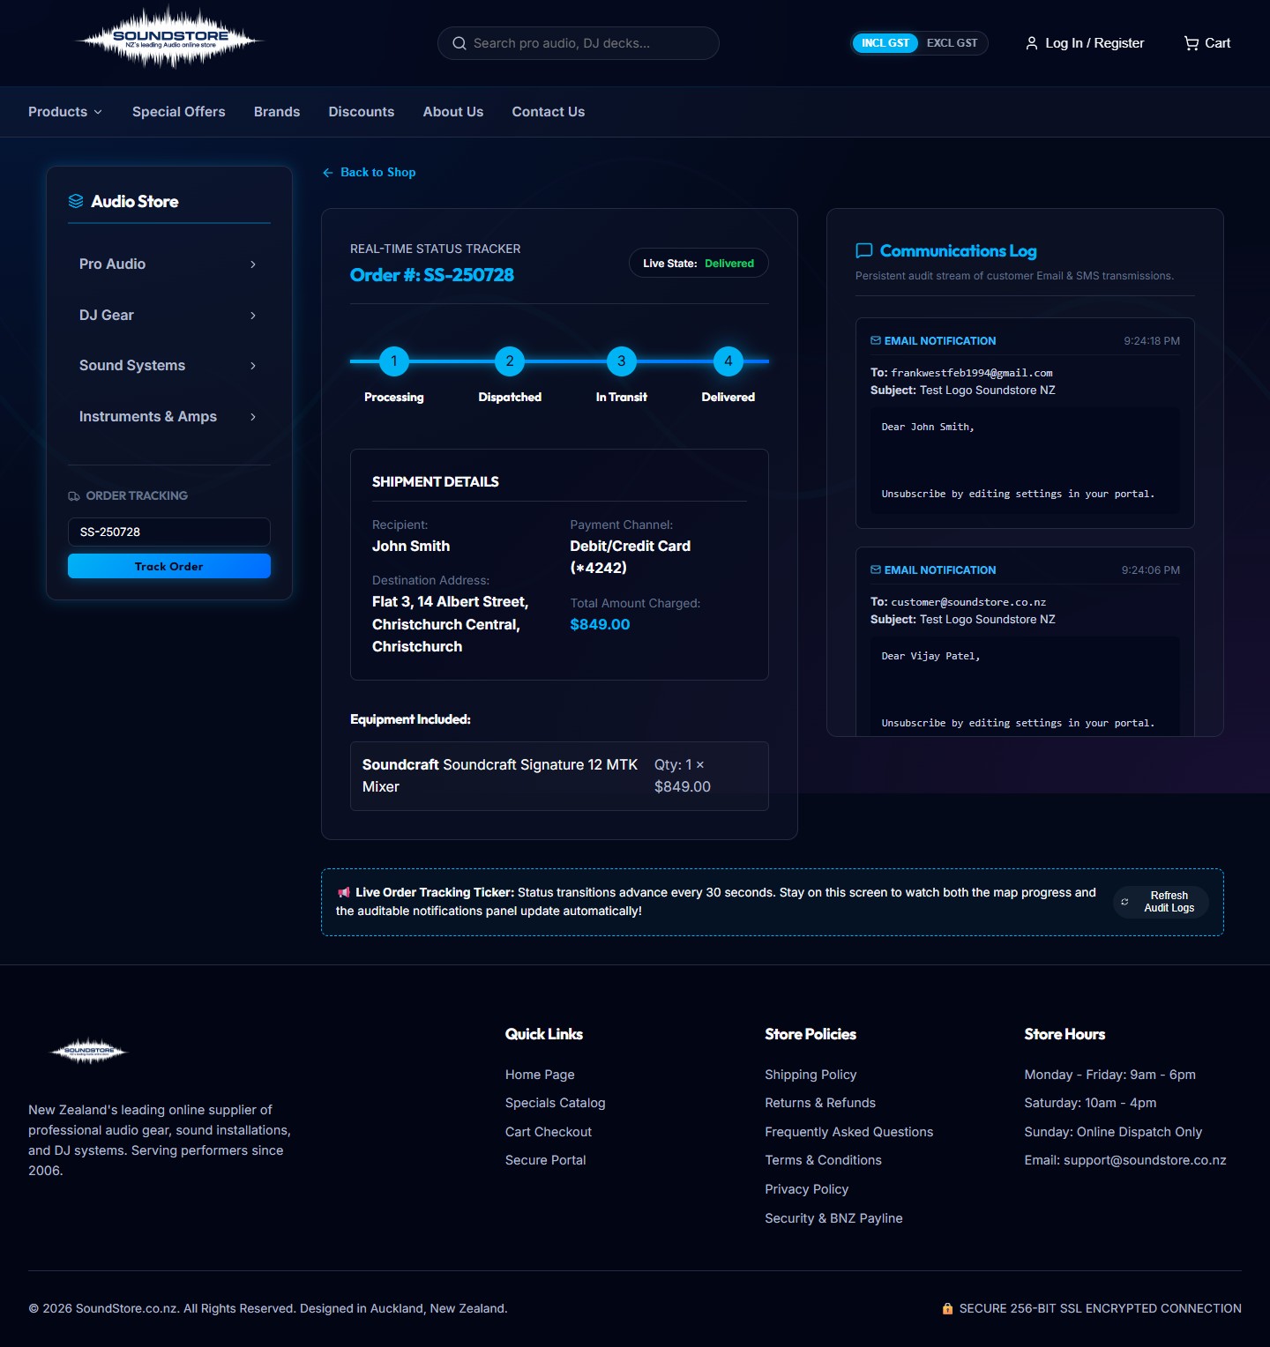Click recipient name John Smith

point(411,547)
